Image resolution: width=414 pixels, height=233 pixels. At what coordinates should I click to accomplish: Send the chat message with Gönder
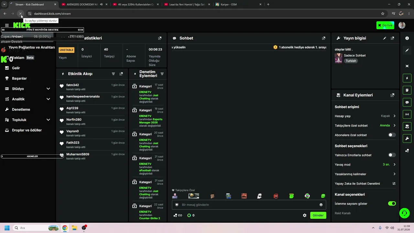318,215
